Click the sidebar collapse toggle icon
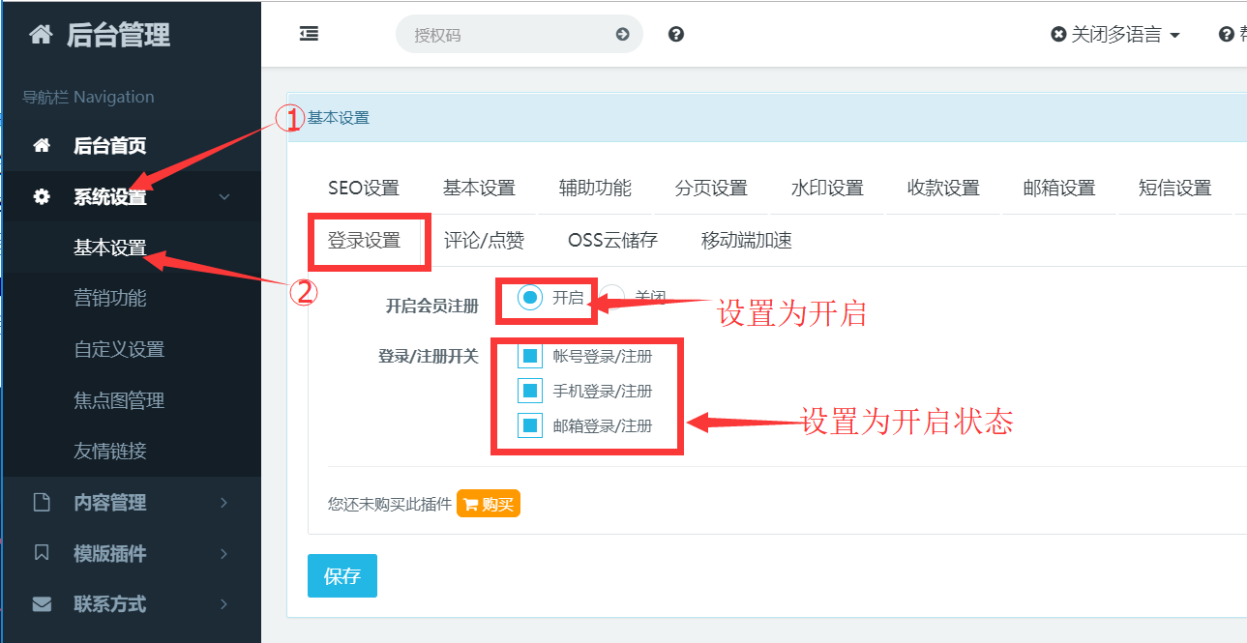This screenshot has height=643, width=1247. 309,34
